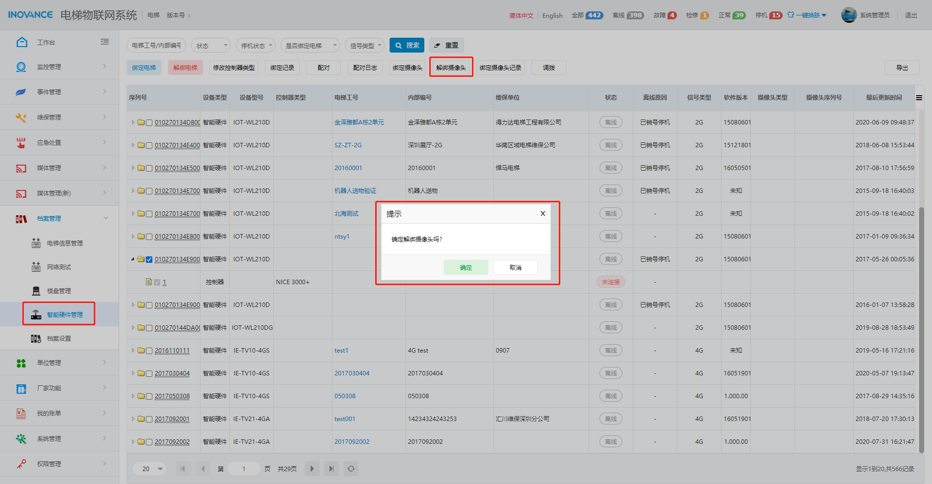The width and height of the screenshot is (932, 484).
Task: Jump to last page using arrow icon
Action: pyautogui.click(x=331, y=469)
